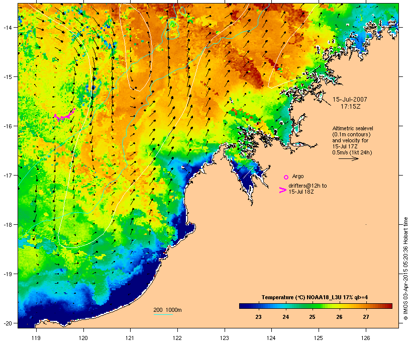Viewport: 412px width, 342px height.
Task: Click the latitude axis label -15
Action: [x=7, y=77]
